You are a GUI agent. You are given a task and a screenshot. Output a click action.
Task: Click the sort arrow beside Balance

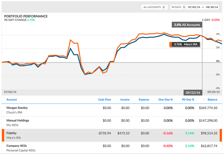(204, 100)
